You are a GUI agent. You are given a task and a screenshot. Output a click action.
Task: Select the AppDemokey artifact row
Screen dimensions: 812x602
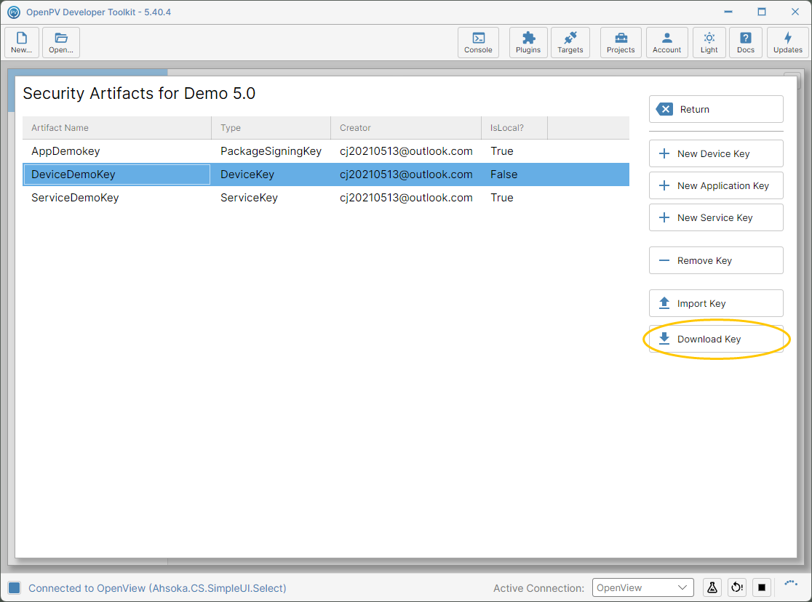tap(326, 151)
